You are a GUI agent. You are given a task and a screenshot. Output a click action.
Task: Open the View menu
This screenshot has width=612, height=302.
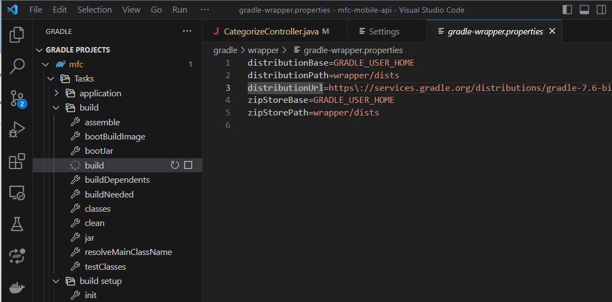(x=131, y=10)
